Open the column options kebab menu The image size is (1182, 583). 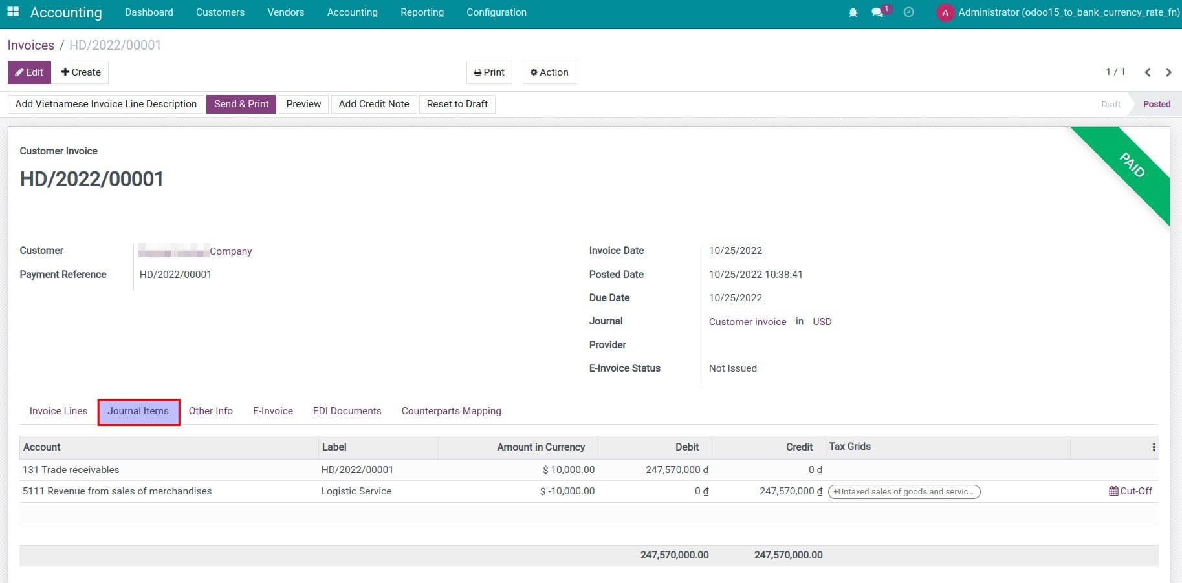click(x=1153, y=447)
